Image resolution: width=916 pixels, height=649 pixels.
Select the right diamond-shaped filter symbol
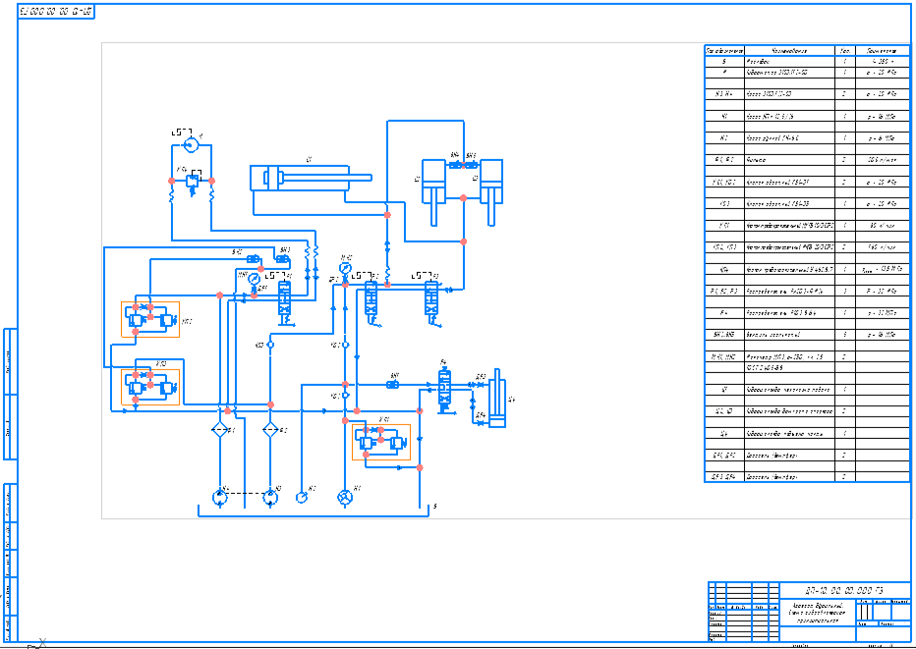click(269, 430)
